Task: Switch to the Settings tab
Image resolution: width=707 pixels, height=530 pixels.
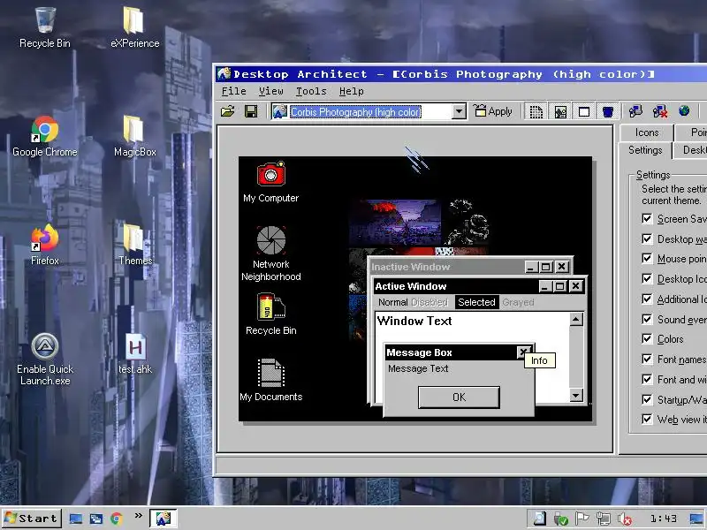Action: point(645,150)
